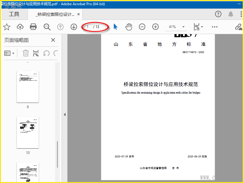Collapse the left navigation pane with the triangle
The image size is (244, 183).
[x=65, y=115]
